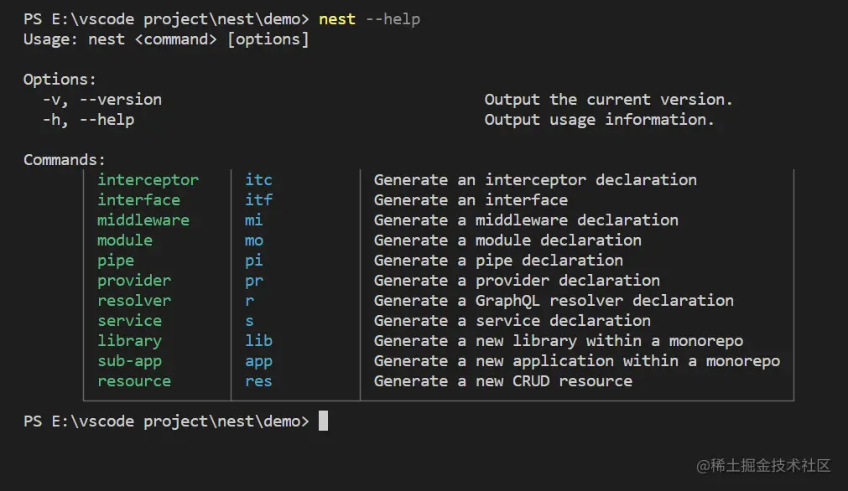Click 'Generate a new CRUD resource' description
The width and height of the screenshot is (848, 491).
(503, 380)
